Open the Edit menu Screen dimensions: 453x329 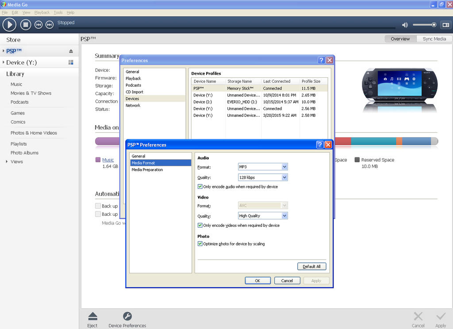15,12
